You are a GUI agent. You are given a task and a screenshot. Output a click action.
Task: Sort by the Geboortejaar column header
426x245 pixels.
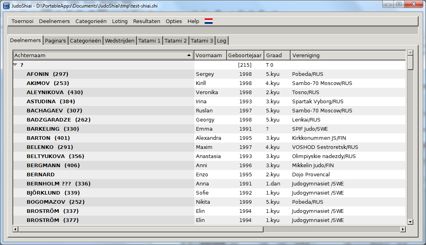click(245, 55)
